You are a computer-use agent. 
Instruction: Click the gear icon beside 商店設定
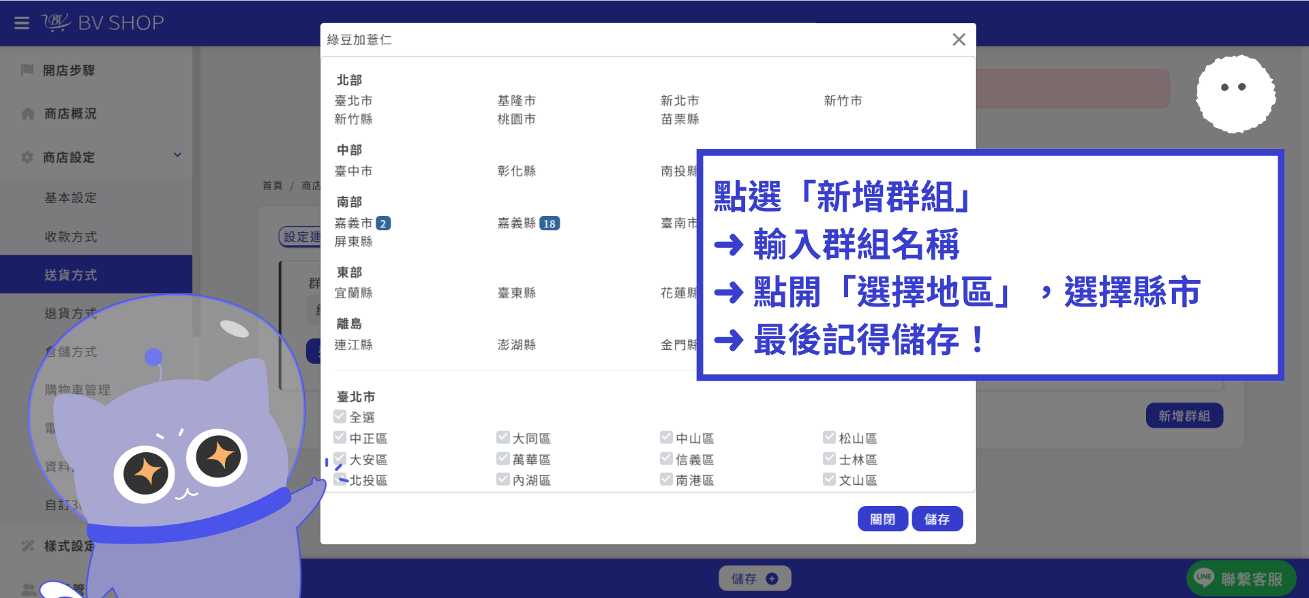pos(27,157)
